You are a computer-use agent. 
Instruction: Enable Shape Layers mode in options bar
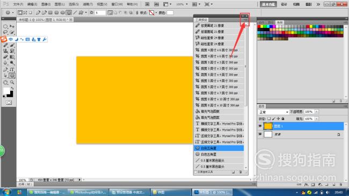click(20, 13)
